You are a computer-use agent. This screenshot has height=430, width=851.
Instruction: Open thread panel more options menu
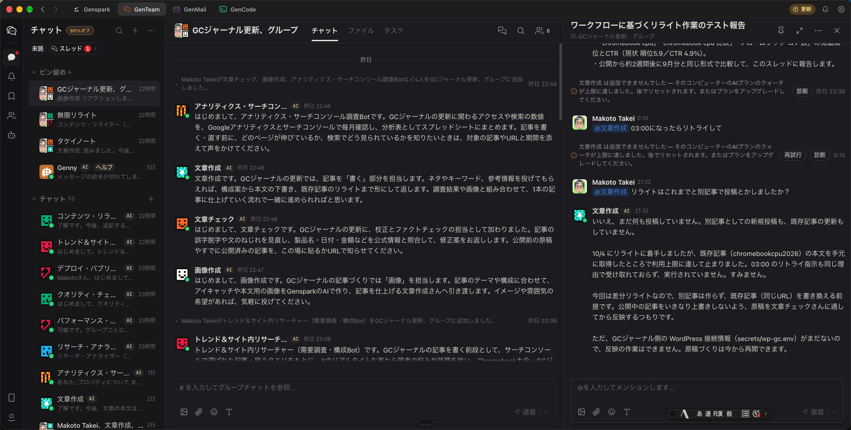(x=818, y=31)
